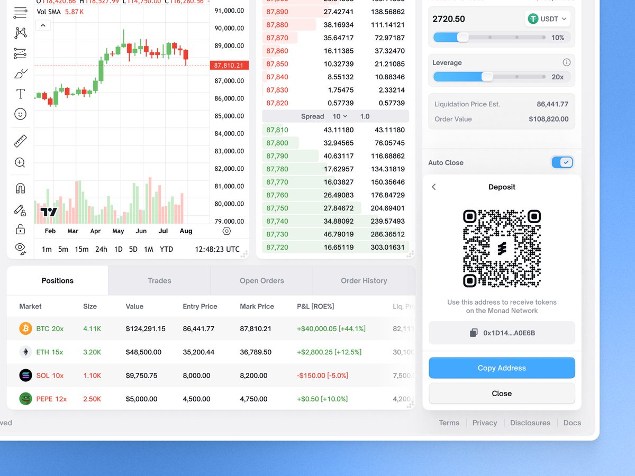Click the P&L [ROE%] column header
Image resolution: width=635 pixels, height=476 pixels.
tap(315, 306)
